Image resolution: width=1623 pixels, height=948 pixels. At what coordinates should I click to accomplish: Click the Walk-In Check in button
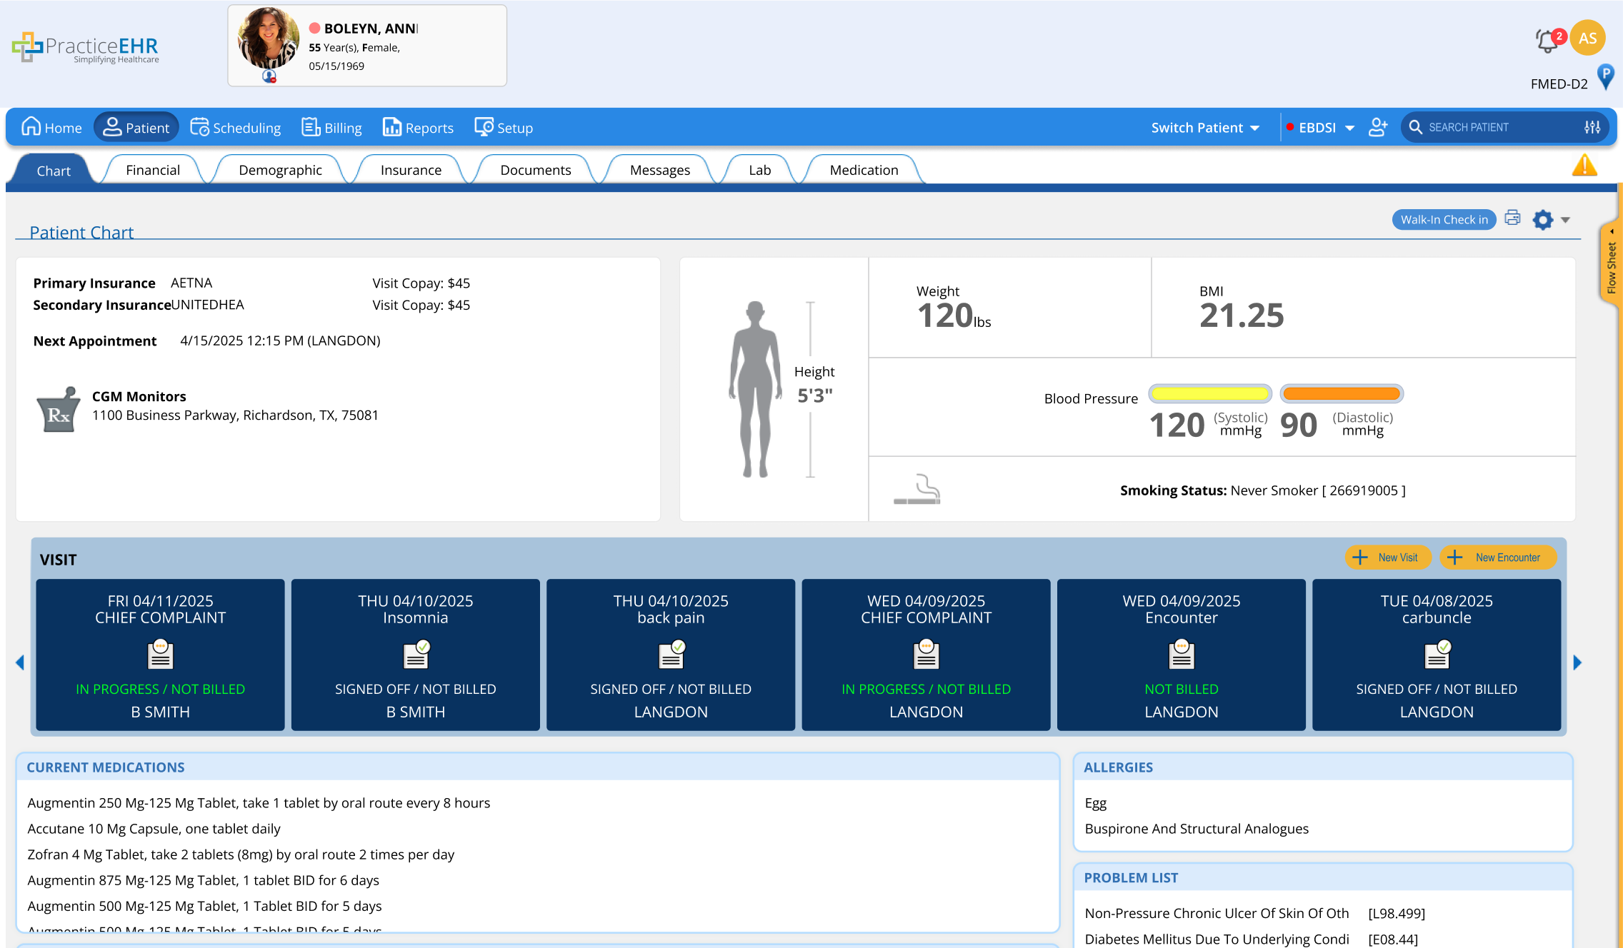(x=1444, y=220)
